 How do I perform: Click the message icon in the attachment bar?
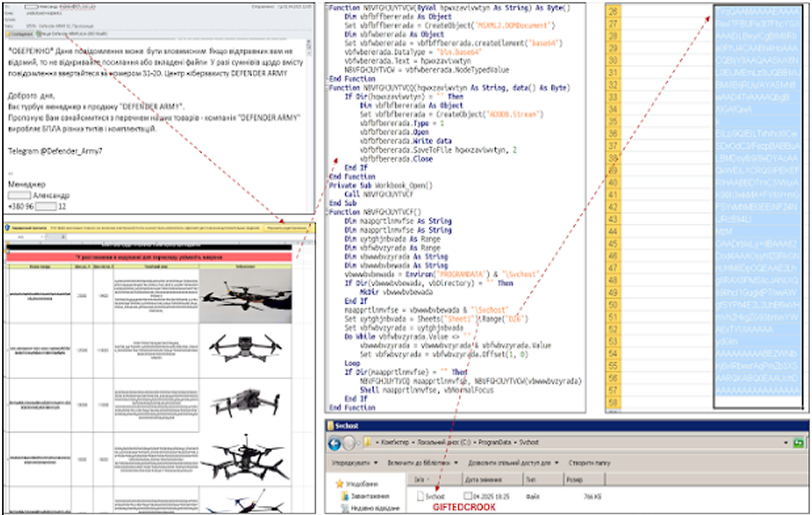coord(9,34)
